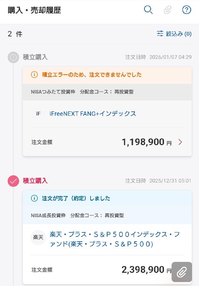The width and height of the screenshot is (199, 286).
Task: Open 楽天・プラス・S&P500 fund link
Action: 114,239
